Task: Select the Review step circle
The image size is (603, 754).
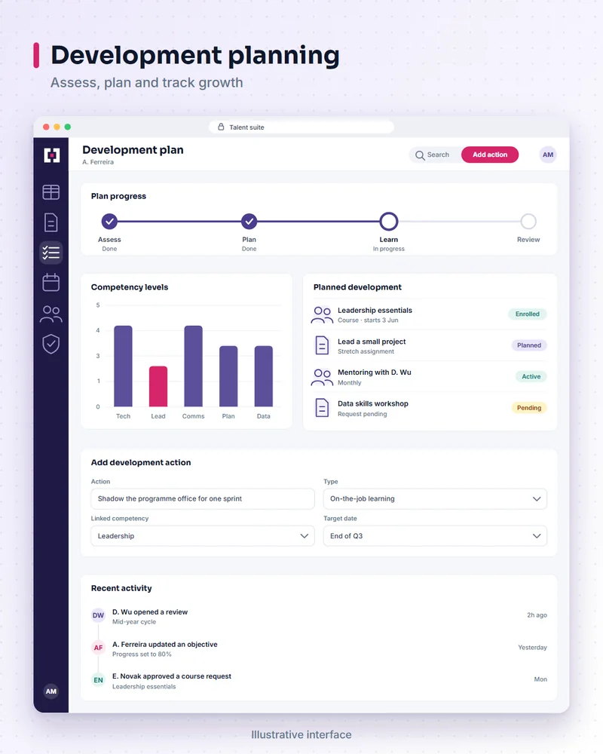Action: point(528,222)
